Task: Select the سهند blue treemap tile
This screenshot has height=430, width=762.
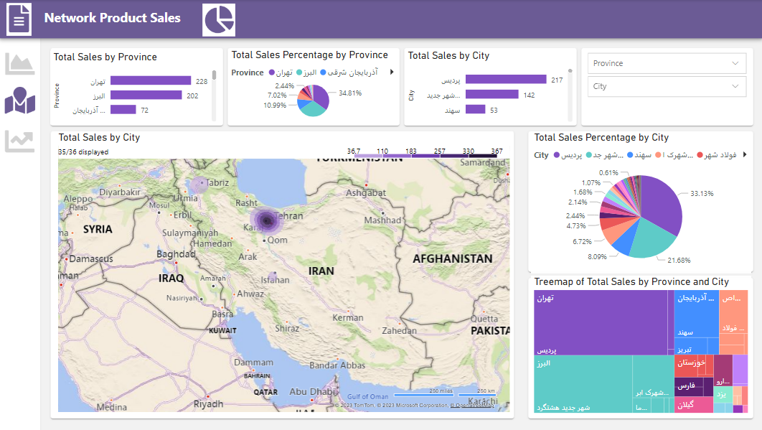Action: [696, 314]
